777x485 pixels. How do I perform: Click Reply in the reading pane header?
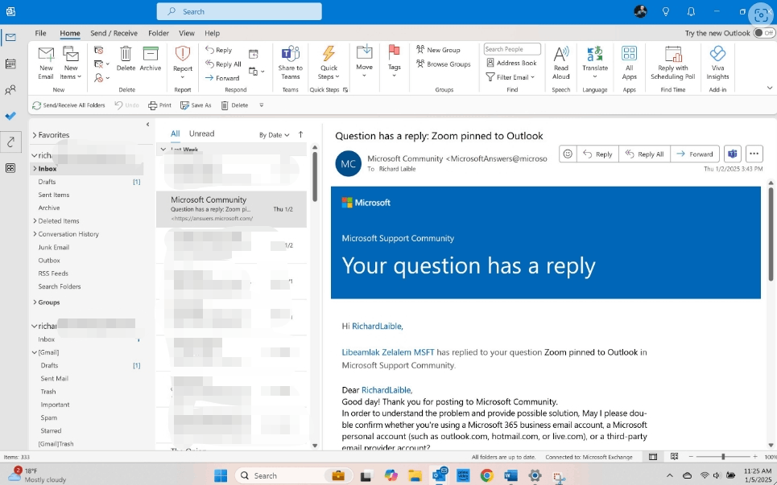click(597, 154)
